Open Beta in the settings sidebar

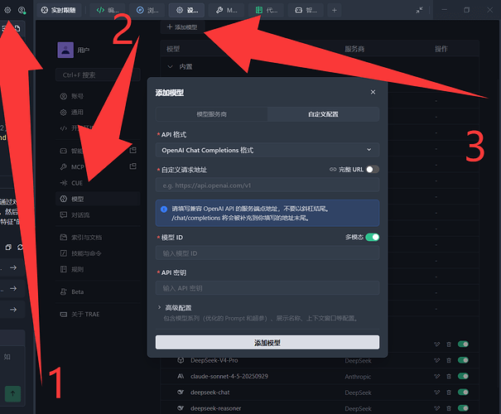click(98, 291)
